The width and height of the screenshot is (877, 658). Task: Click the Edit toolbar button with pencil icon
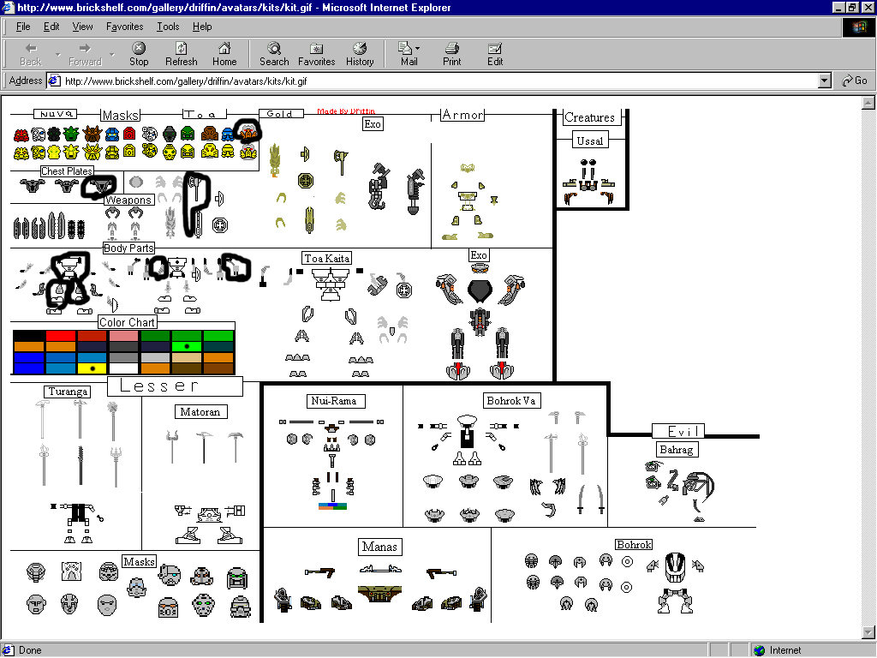495,54
